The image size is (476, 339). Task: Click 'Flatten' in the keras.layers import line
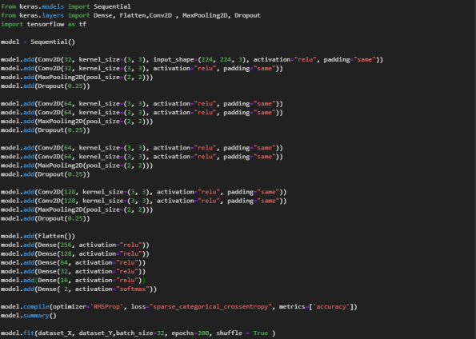pyautogui.click(x=133, y=15)
